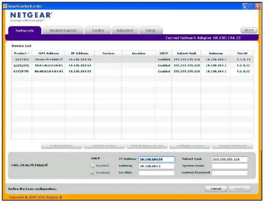Focus the IP Address input field
This screenshot has height=201, width=263.
pyautogui.click(x=157, y=159)
